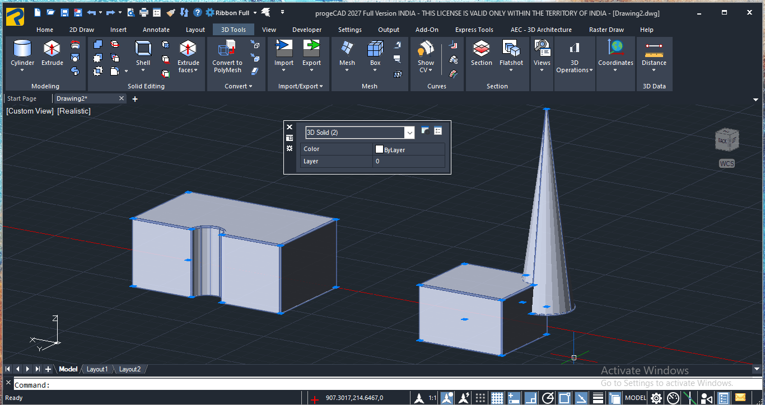765x405 pixels.
Task: Close the quick properties panel
Action: [x=290, y=127]
